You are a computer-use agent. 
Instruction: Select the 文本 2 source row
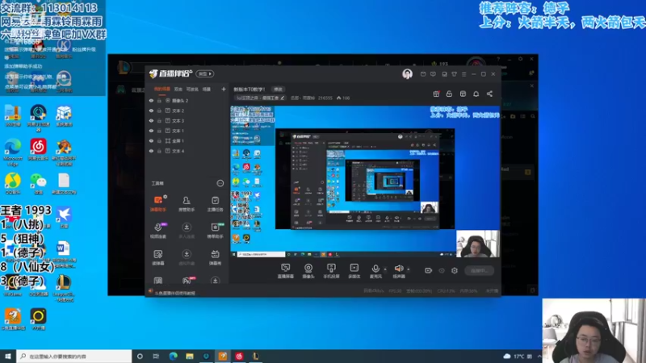187,111
